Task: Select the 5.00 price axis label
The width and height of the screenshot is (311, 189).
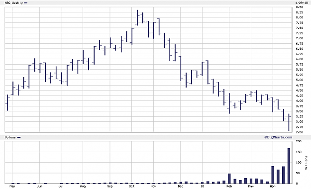Action: tap(299, 80)
